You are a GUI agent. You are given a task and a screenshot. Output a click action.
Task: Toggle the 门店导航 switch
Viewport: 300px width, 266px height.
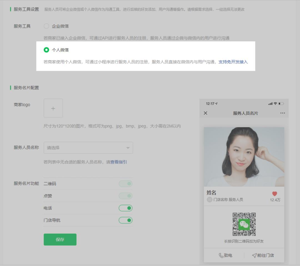pyautogui.click(x=126, y=220)
